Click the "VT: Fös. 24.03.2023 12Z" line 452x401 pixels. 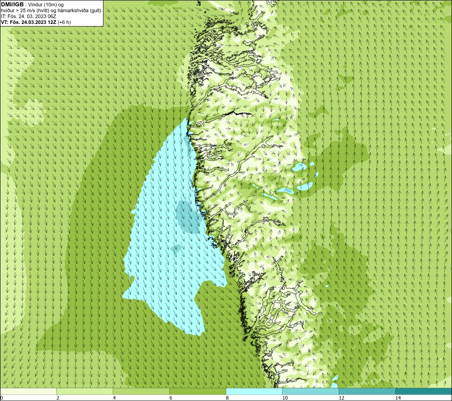pyautogui.click(x=29, y=22)
